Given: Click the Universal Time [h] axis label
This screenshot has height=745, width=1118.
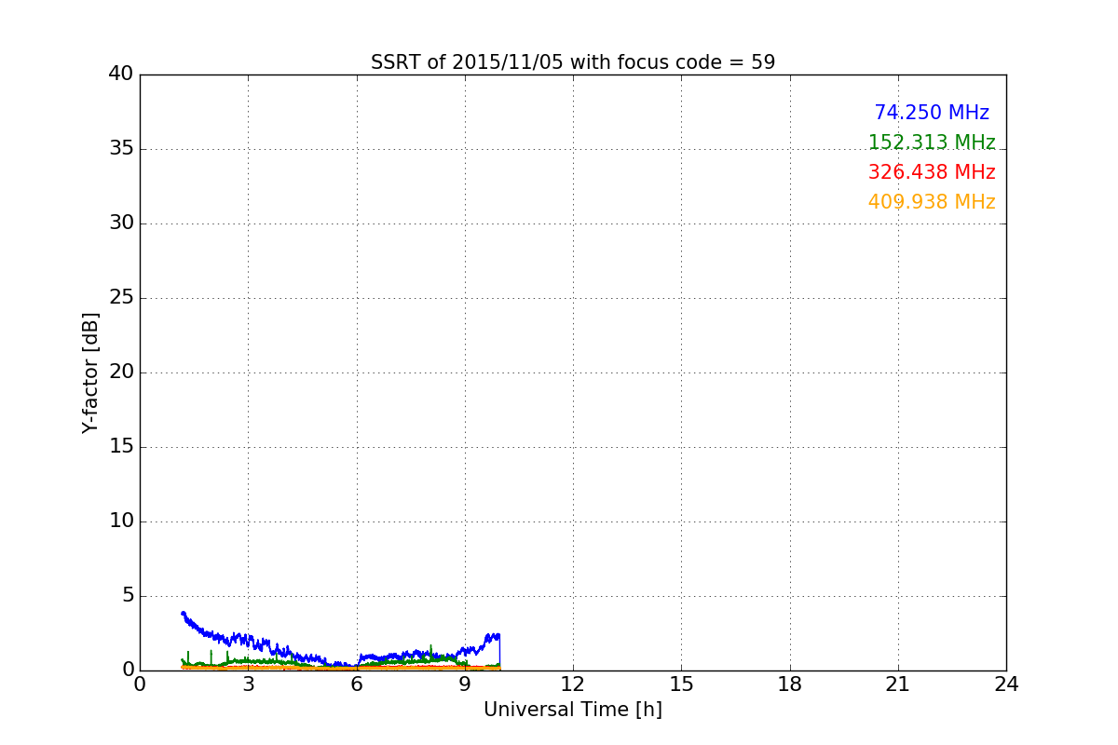Looking at the screenshot, I should (x=573, y=710).
